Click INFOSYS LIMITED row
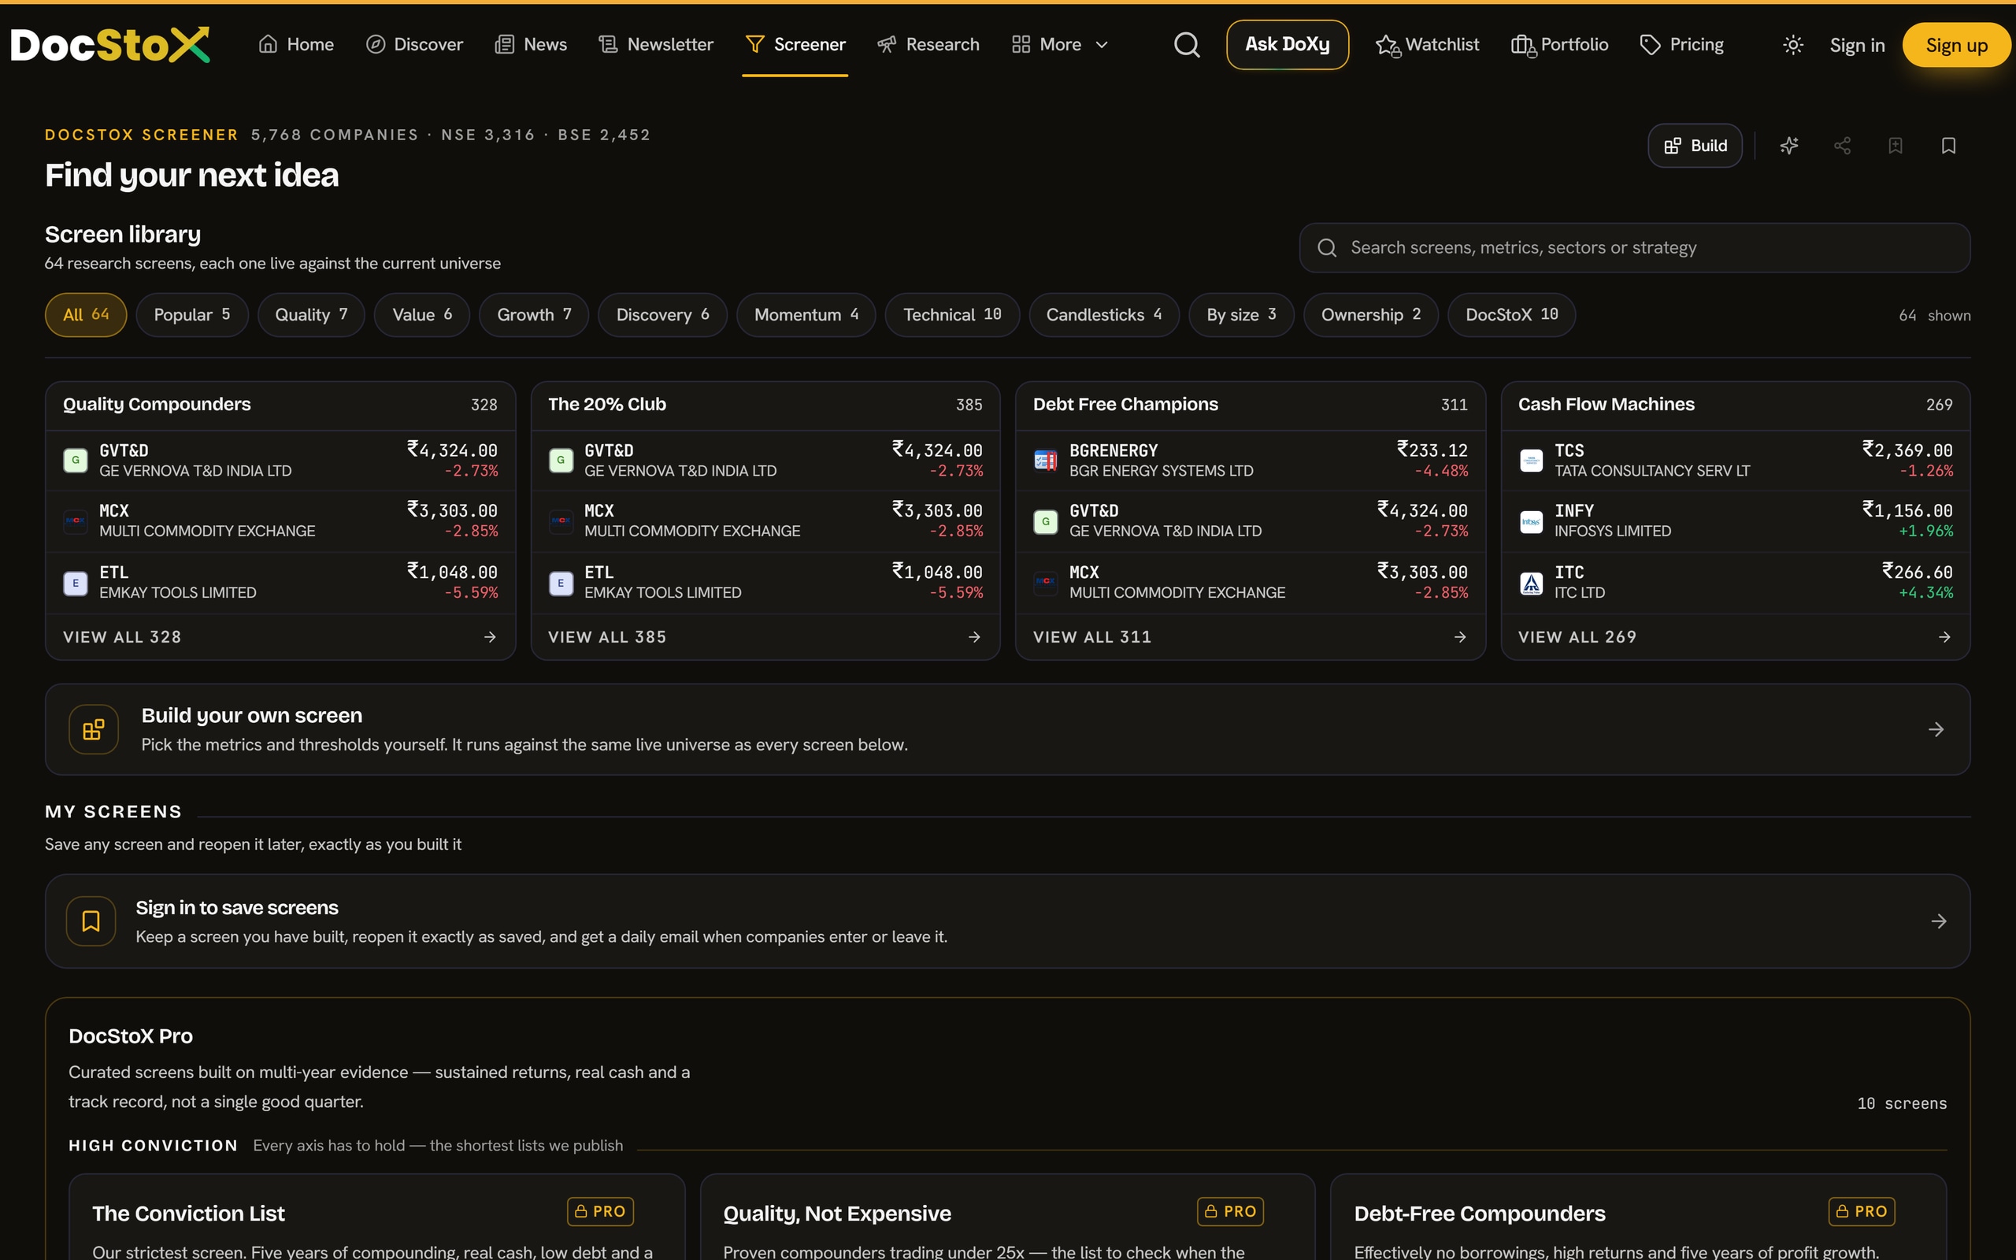The width and height of the screenshot is (2016, 1260). [1736, 521]
